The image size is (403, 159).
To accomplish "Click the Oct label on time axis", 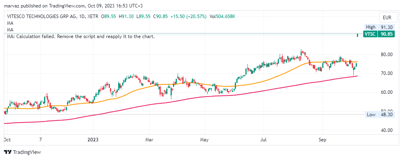I will (x=7, y=140).
